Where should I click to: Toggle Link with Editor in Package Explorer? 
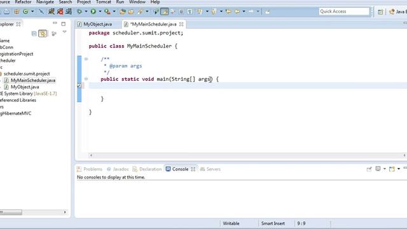(43, 34)
